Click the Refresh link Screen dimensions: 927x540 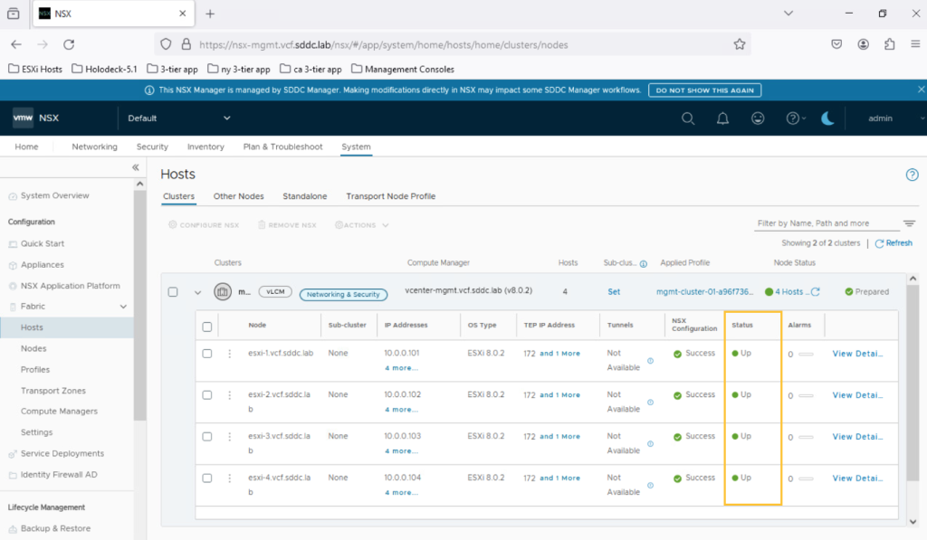point(894,243)
